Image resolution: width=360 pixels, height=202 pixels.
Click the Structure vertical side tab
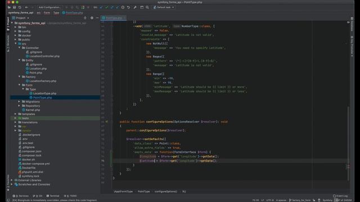pos(8,44)
